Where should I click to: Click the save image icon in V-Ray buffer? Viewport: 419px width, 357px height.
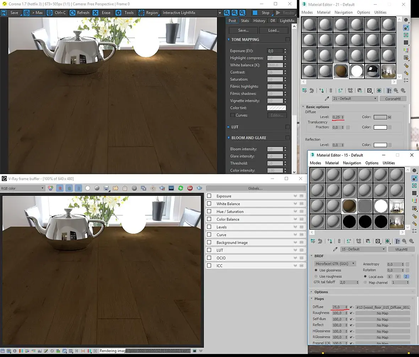106,188
